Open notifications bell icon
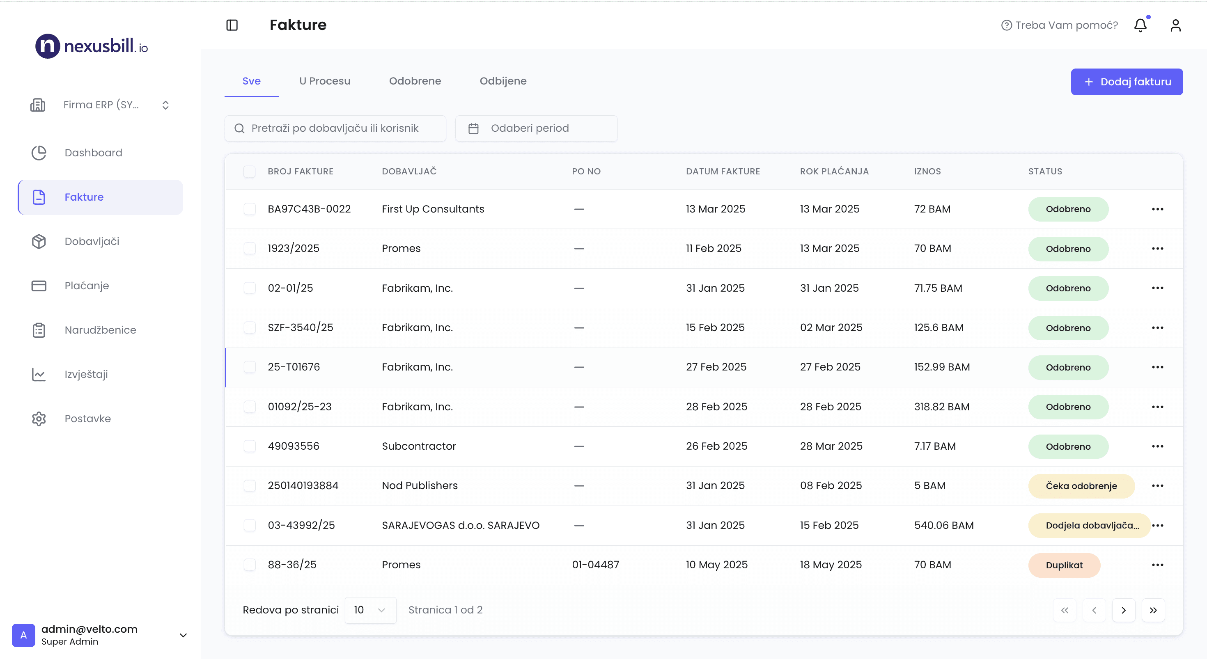 (x=1140, y=25)
